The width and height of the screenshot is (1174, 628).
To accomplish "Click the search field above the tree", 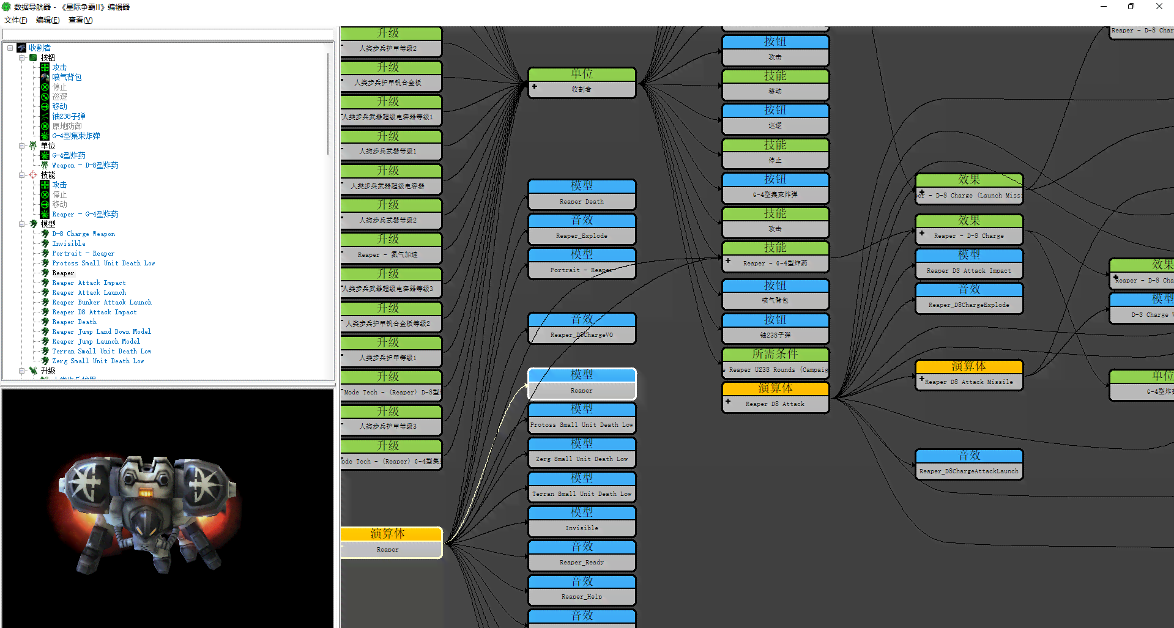I will [x=168, y=34].
